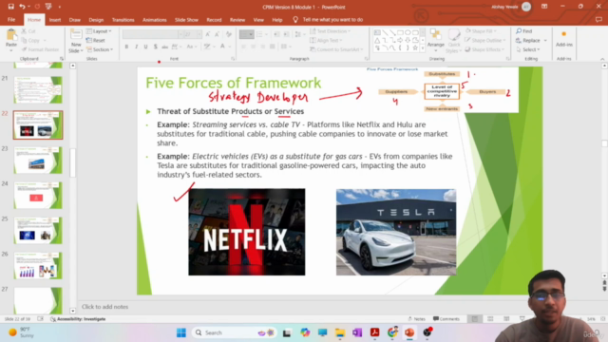The image size is (608, 342).
Task: Click the Increase Font Size icon
Action: (208, 34)
